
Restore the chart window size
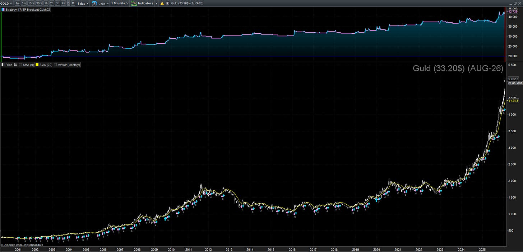(515, 3)
